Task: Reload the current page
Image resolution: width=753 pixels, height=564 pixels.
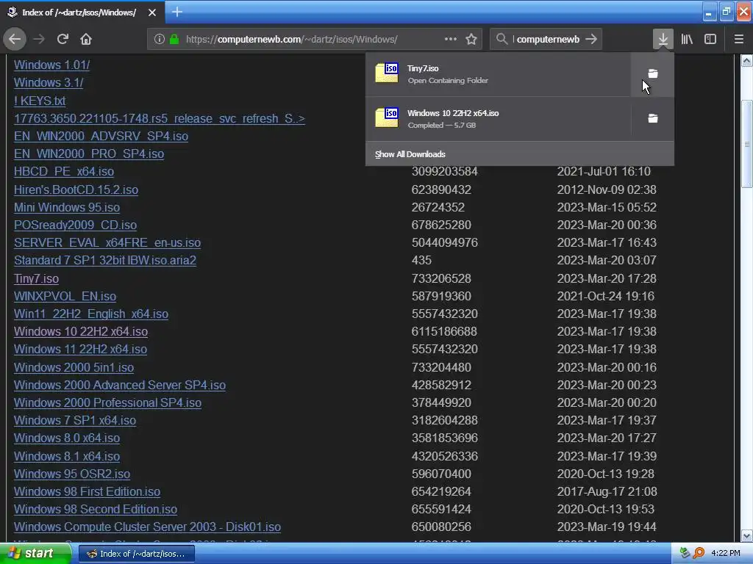Action: tap(63, 40)
